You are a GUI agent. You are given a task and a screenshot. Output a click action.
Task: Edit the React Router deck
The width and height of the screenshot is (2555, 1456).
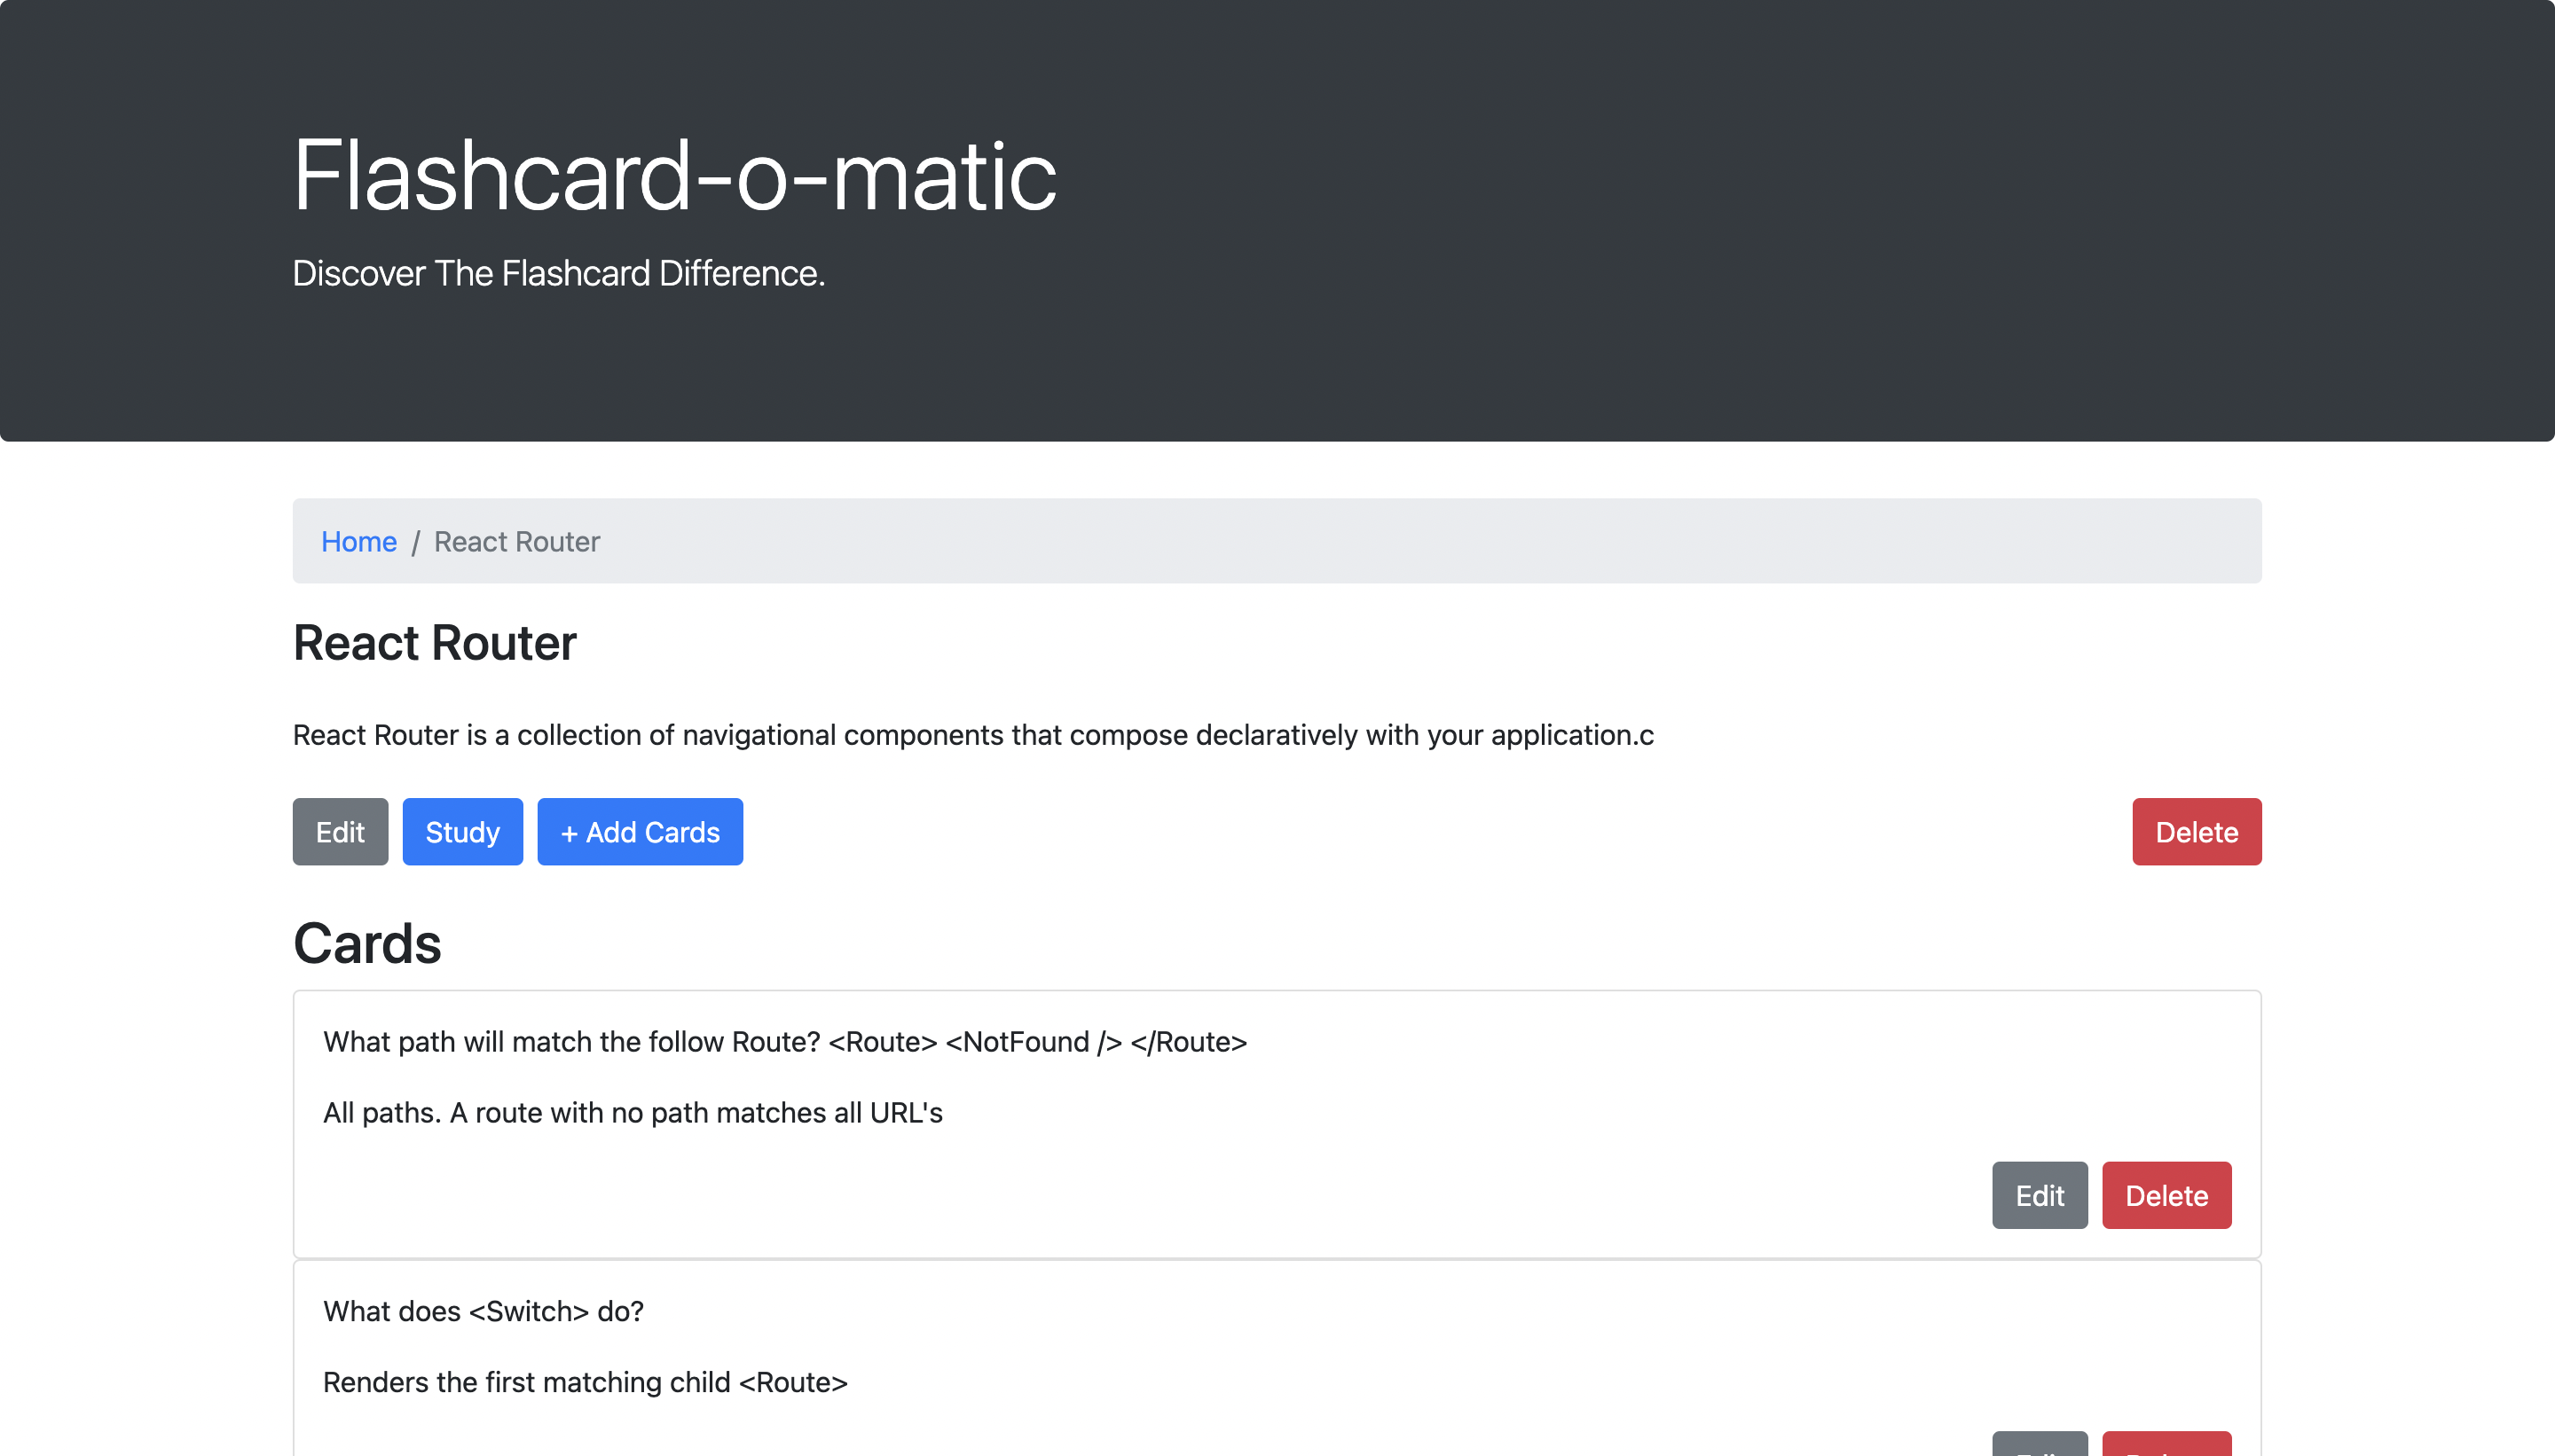340,831
